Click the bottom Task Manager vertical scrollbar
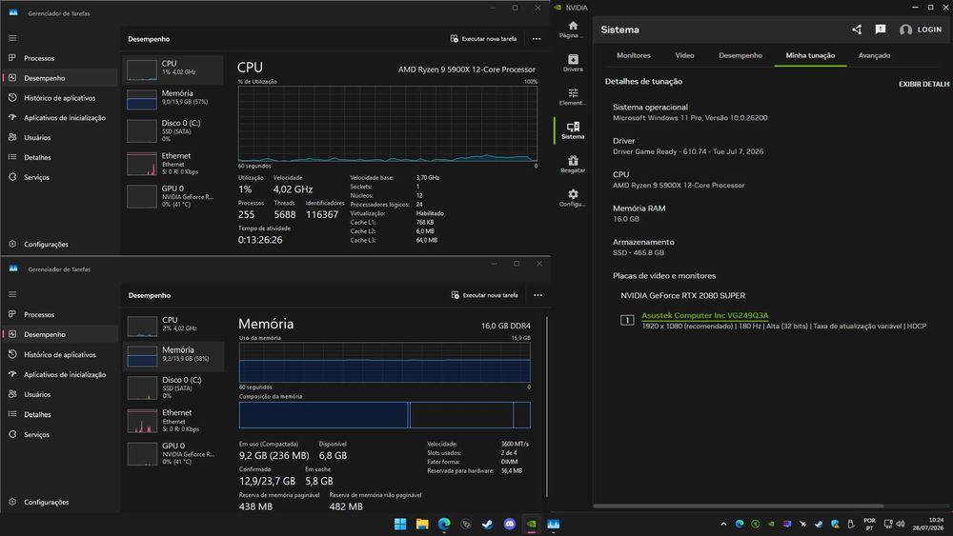Screen dimensions: 953x536 click(x=547, y=407)
